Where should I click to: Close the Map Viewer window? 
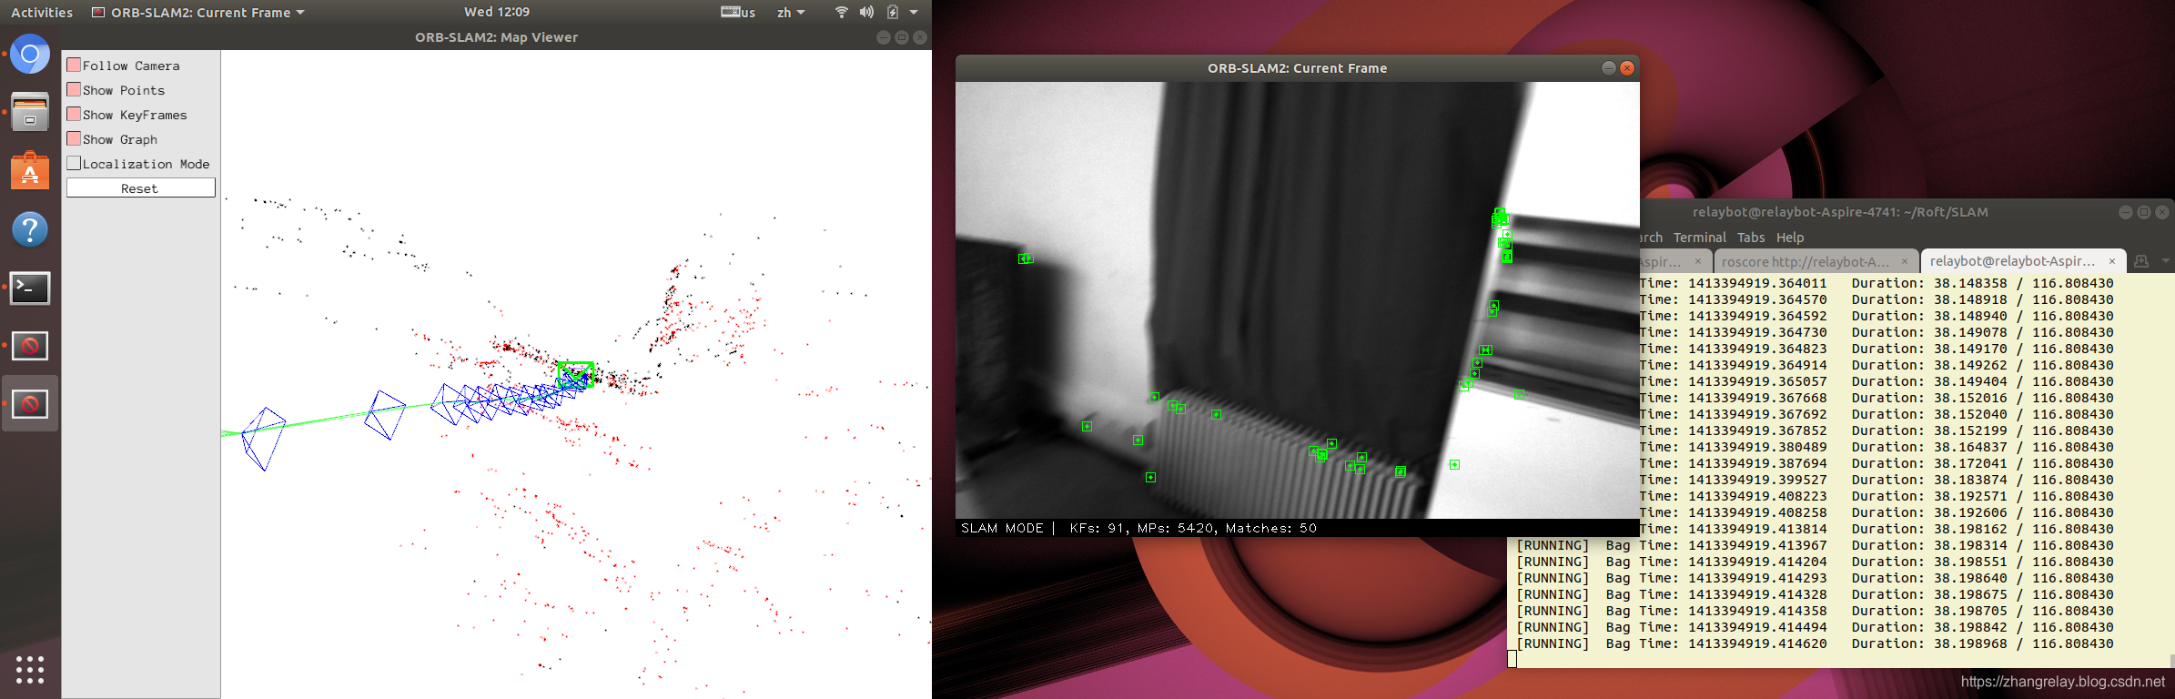(920, 37)
